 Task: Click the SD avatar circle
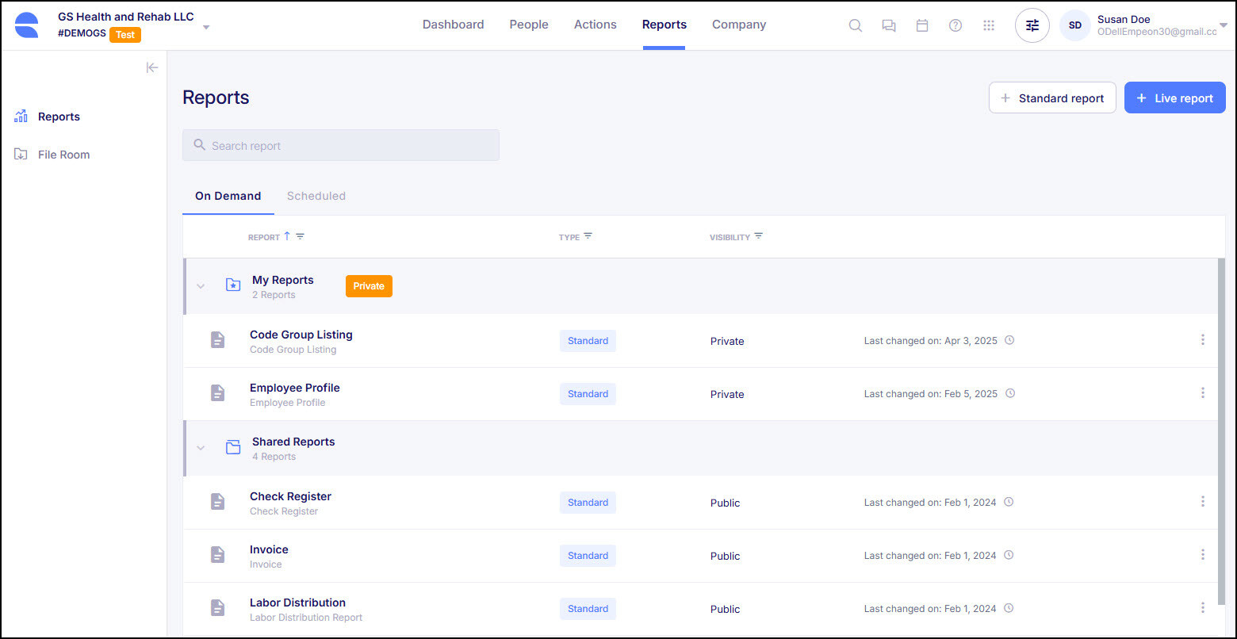[x=1074, y=25]
